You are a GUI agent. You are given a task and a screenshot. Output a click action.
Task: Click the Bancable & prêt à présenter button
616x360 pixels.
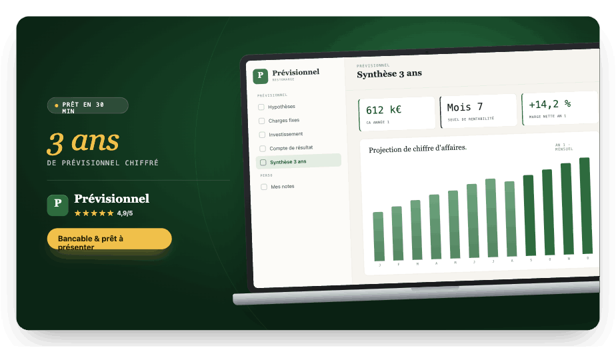(x=109, y=239)
